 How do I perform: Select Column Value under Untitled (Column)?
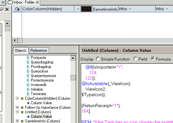(x=41, y=117)
